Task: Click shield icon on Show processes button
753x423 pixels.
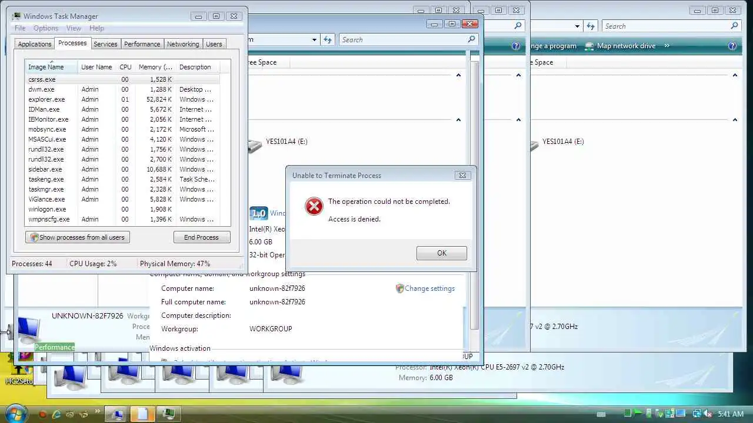Action: (34, 237)
